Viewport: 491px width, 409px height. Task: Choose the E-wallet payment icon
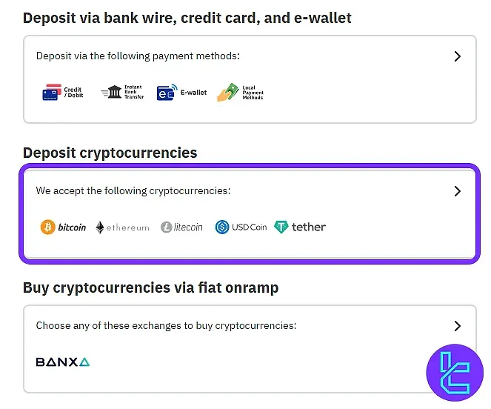[x=181, y=93]
